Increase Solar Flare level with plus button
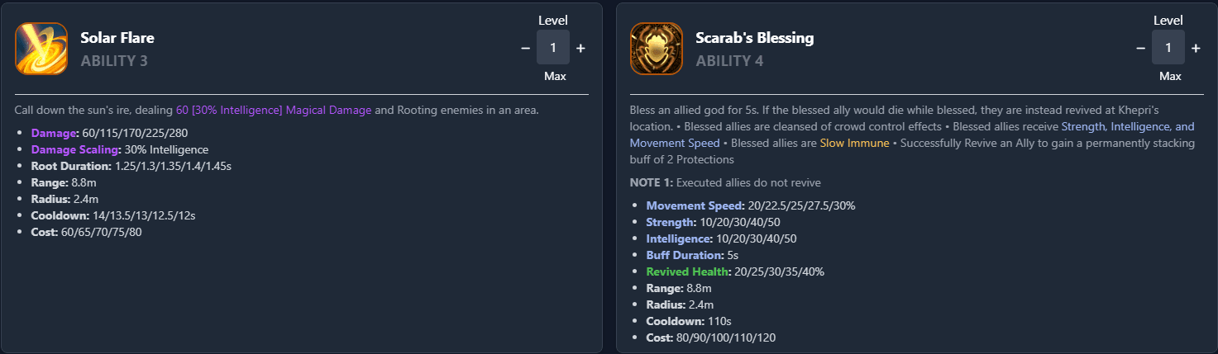 (x=580, y=48)
